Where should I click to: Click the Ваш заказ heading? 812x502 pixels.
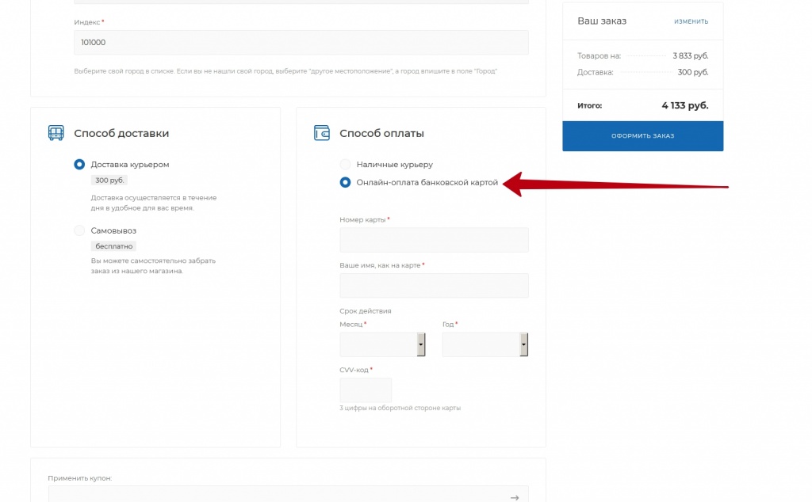click(x=601, y=21)
